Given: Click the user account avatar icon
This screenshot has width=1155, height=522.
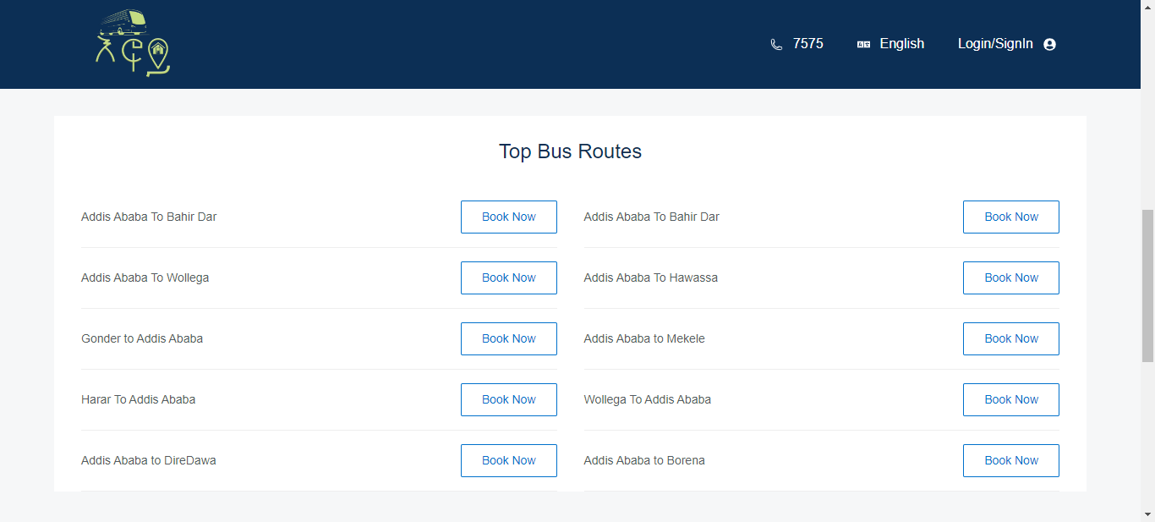Looking at the screenshot, I should (x=1050, y=44).
